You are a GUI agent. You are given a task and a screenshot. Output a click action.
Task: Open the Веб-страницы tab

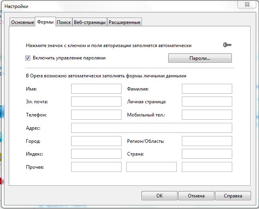coord(90,22)
